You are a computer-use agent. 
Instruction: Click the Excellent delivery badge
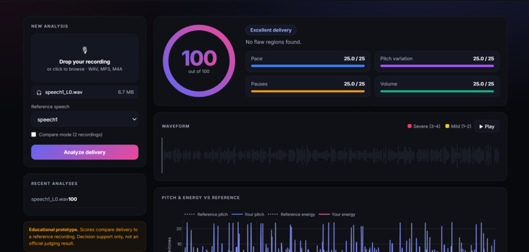click(x=271, y=30)
